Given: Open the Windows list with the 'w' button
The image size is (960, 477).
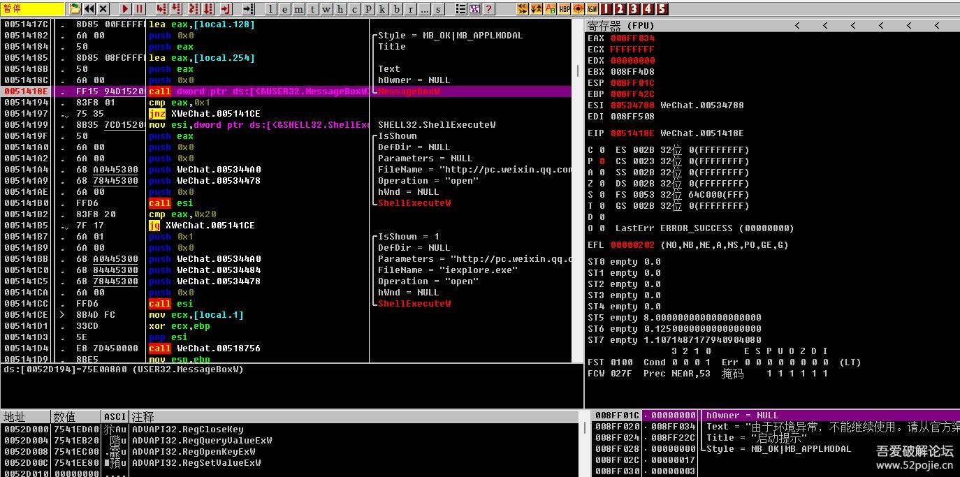Looking at the screenshot, I should tap(326, 9).
